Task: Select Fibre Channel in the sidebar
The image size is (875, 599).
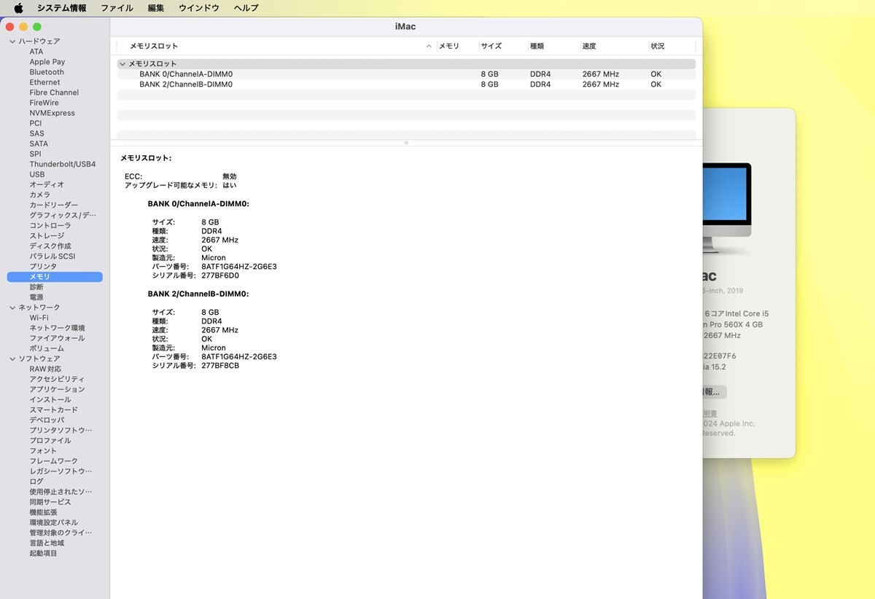Action: tap(54, 93)
